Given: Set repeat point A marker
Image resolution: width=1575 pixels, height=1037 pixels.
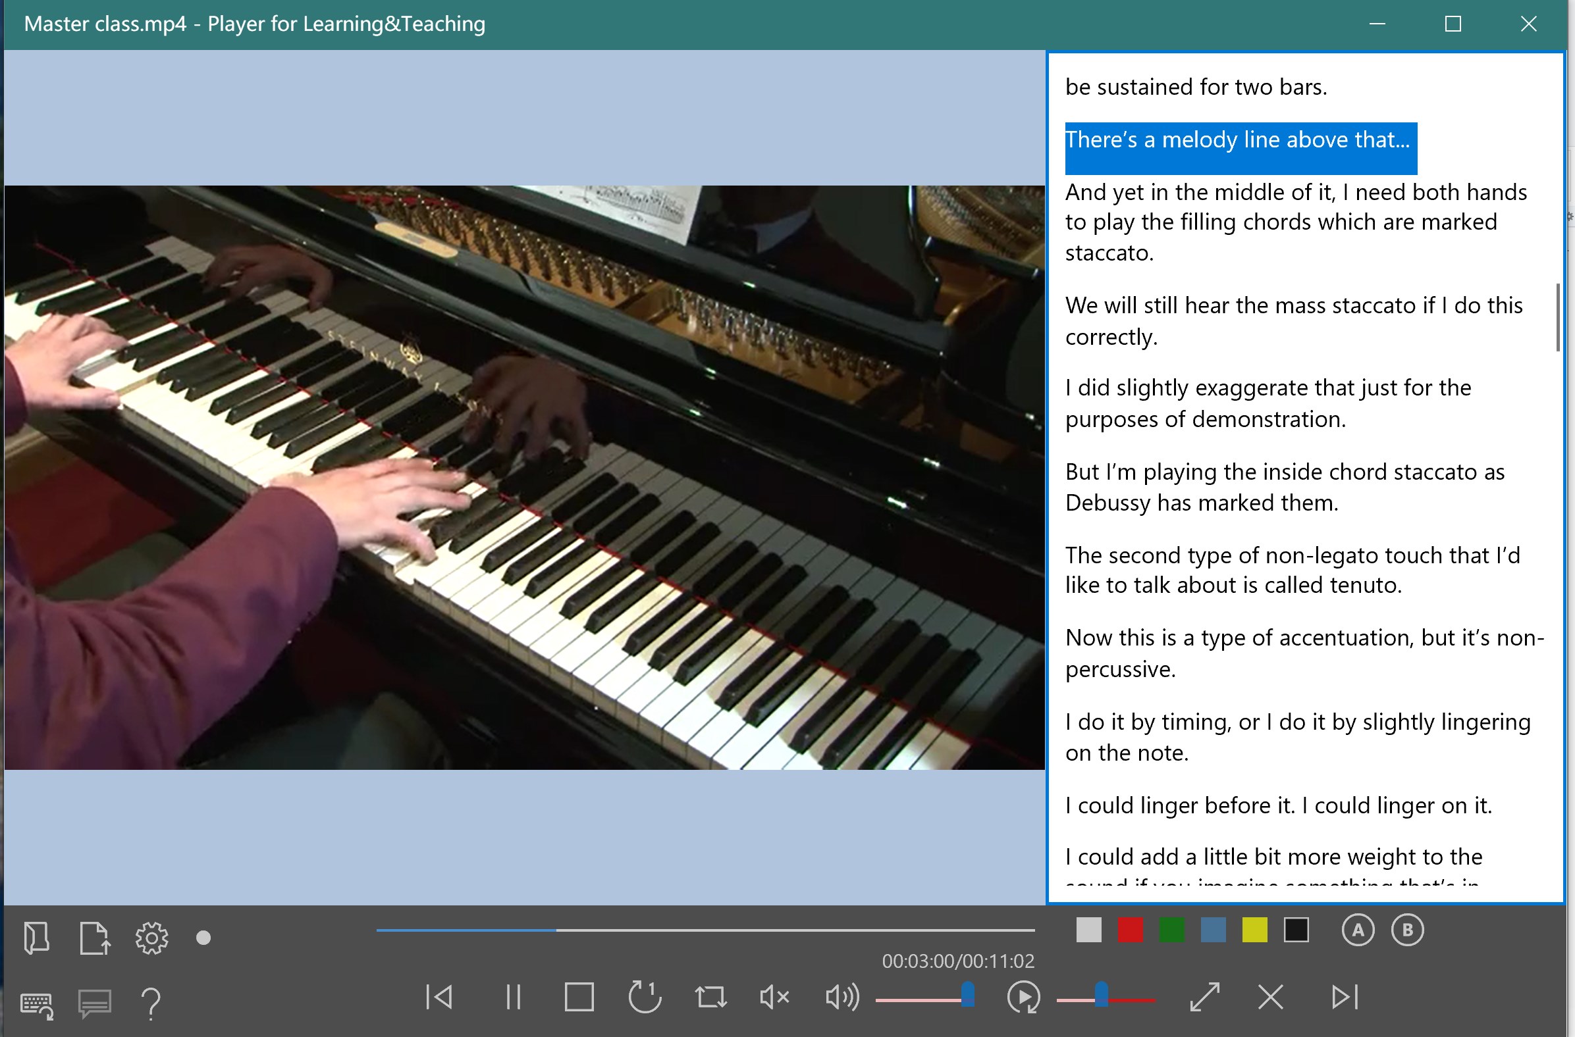Looking at the screenshot, I should (1358, 930).
